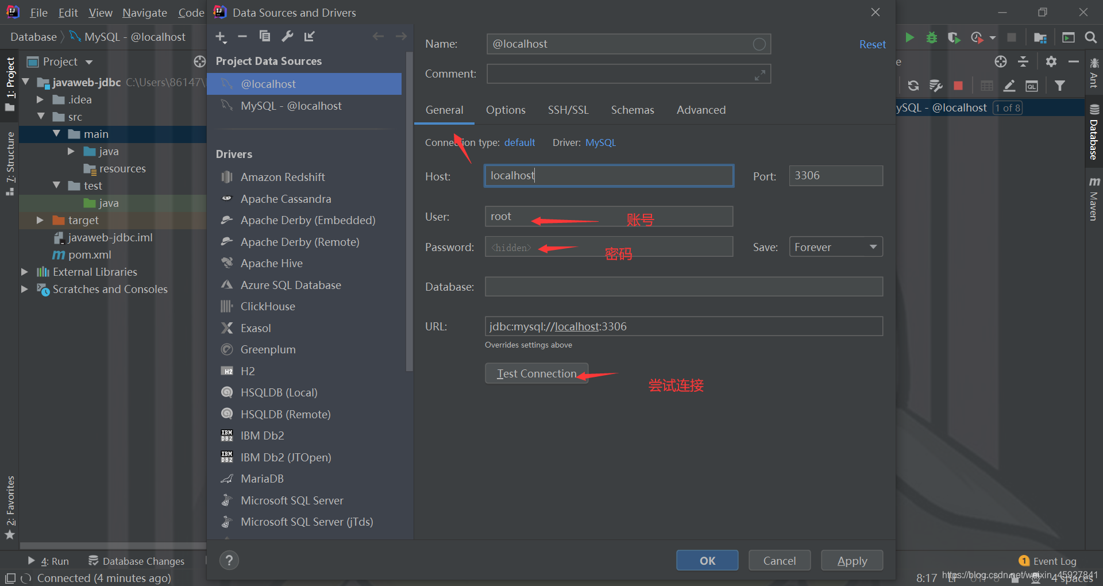1103x586 pixels.
Task: Click the expand Comment field icon
Action: point(760,75)
